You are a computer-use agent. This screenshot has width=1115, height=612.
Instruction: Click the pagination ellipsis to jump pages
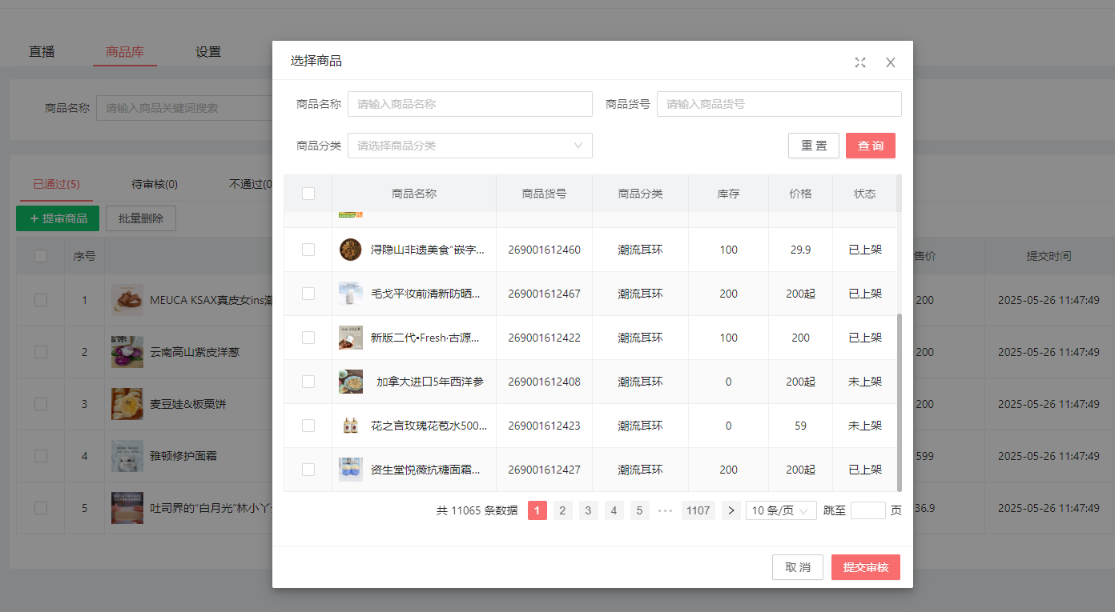(665, 510)
